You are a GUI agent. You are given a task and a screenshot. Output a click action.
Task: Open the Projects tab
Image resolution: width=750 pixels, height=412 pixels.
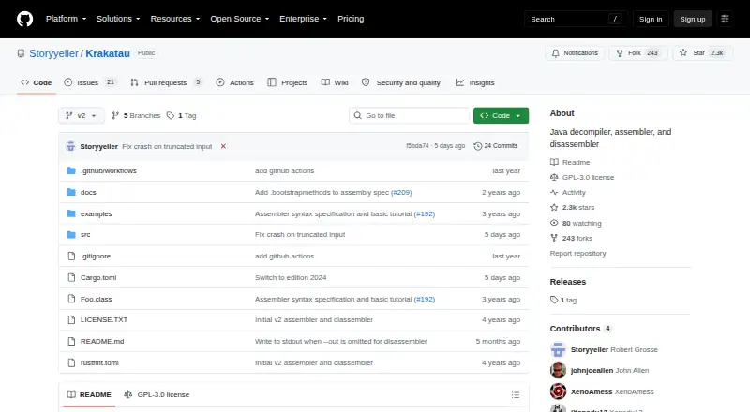pyautogui.click(x=288, y=82)
